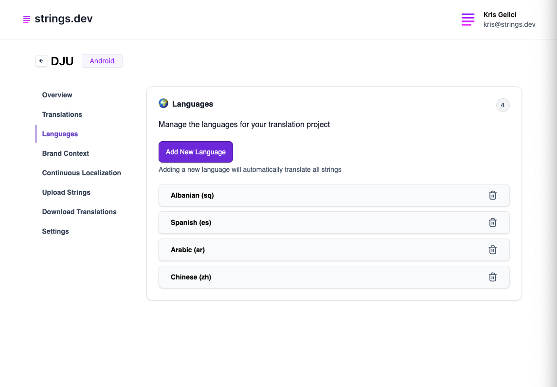Go to Continuous Localization
The width and height of the screenshot is (557, 387).
point(81,173)
